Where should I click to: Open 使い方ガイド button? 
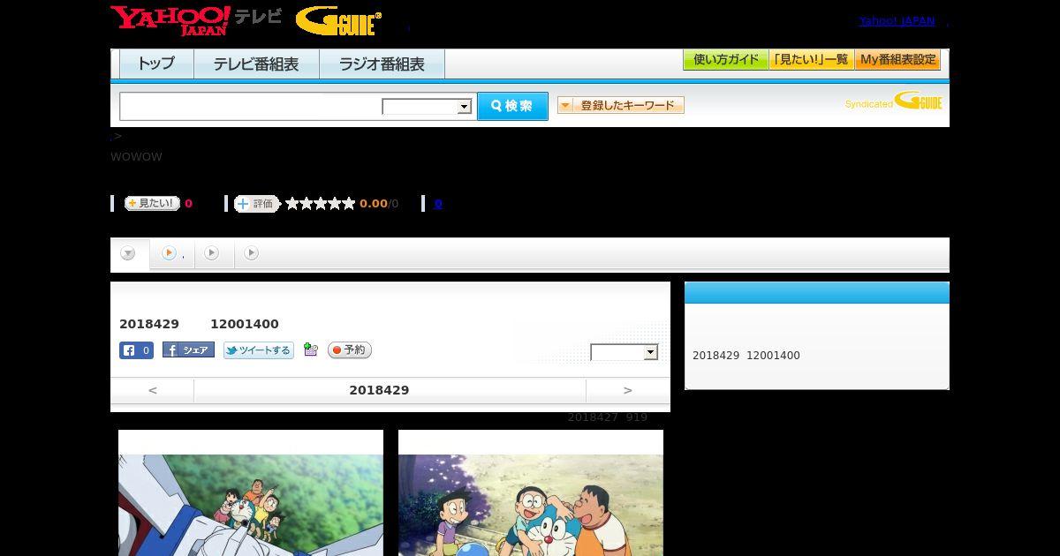pyautogui.click(x=726, y=60)
